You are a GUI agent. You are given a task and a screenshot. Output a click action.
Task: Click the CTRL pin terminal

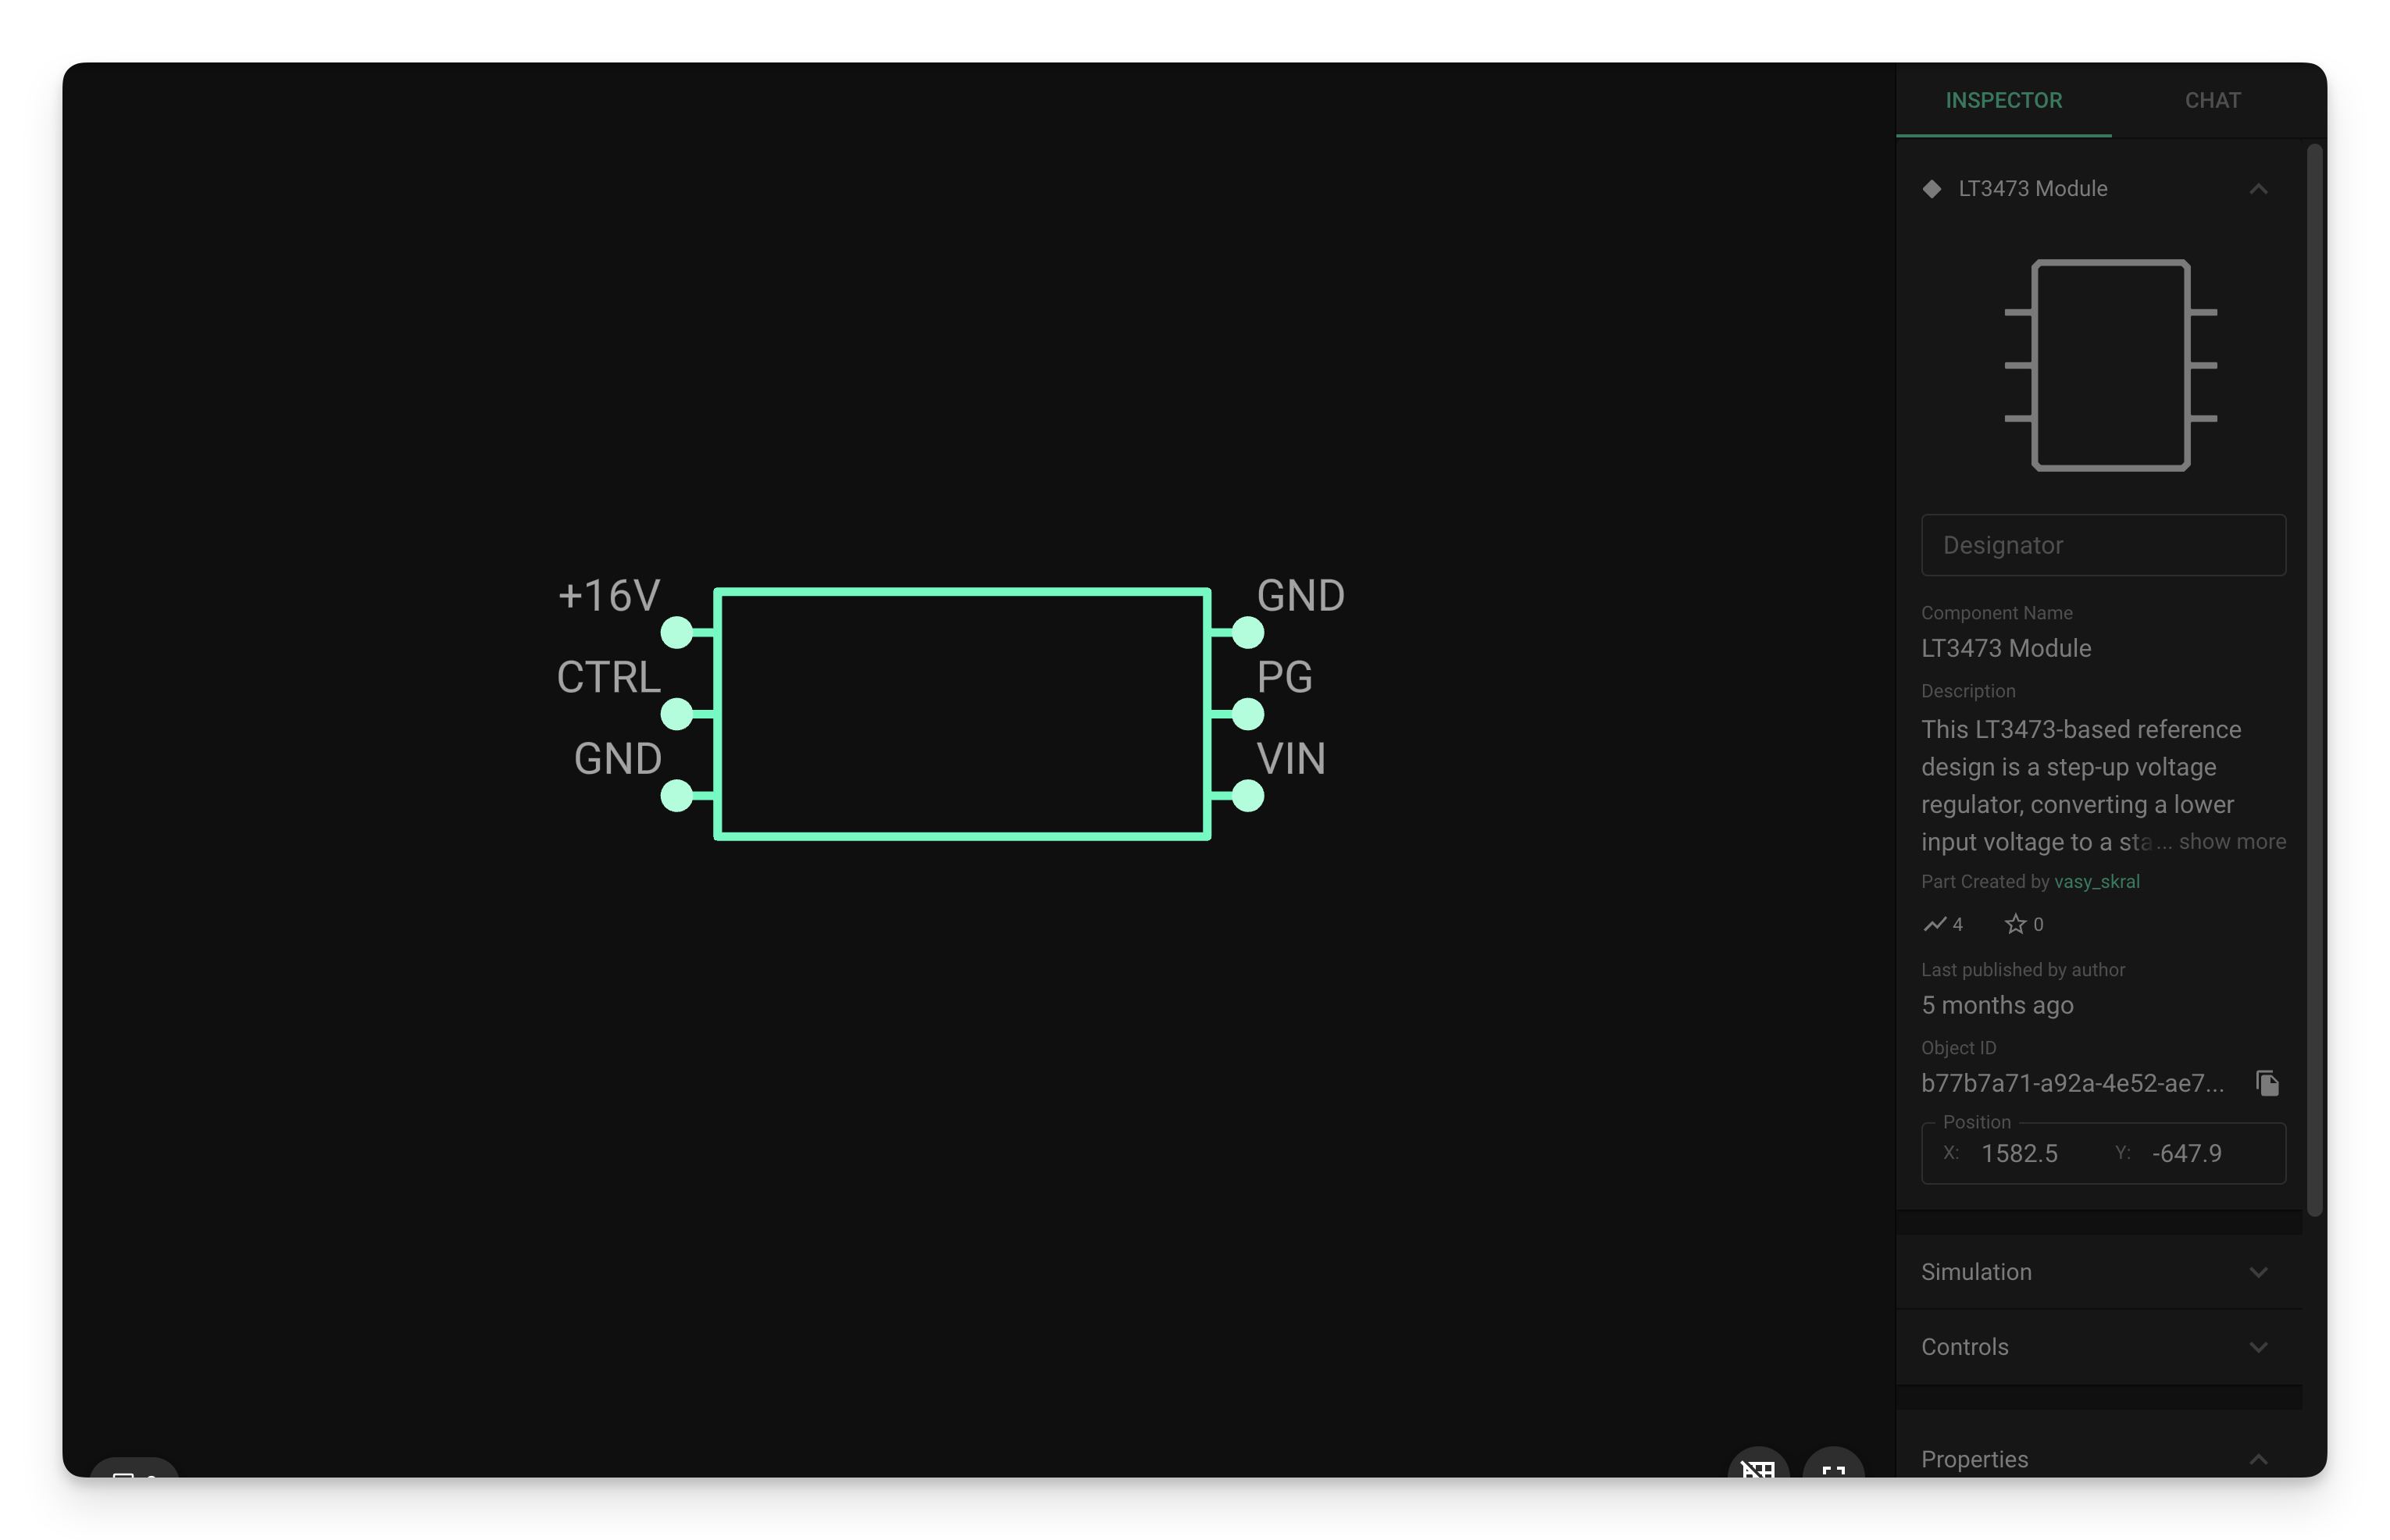click(x=677, y=714)
